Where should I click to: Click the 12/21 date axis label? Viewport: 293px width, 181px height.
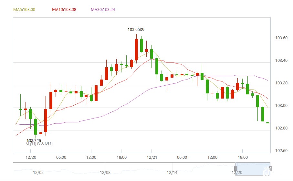(x=152, y=157)
